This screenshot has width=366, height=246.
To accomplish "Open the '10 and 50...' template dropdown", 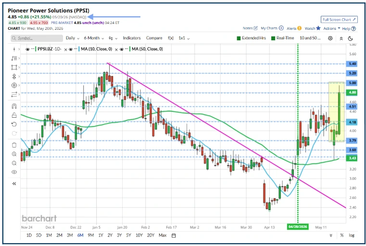I will (310, 38).
